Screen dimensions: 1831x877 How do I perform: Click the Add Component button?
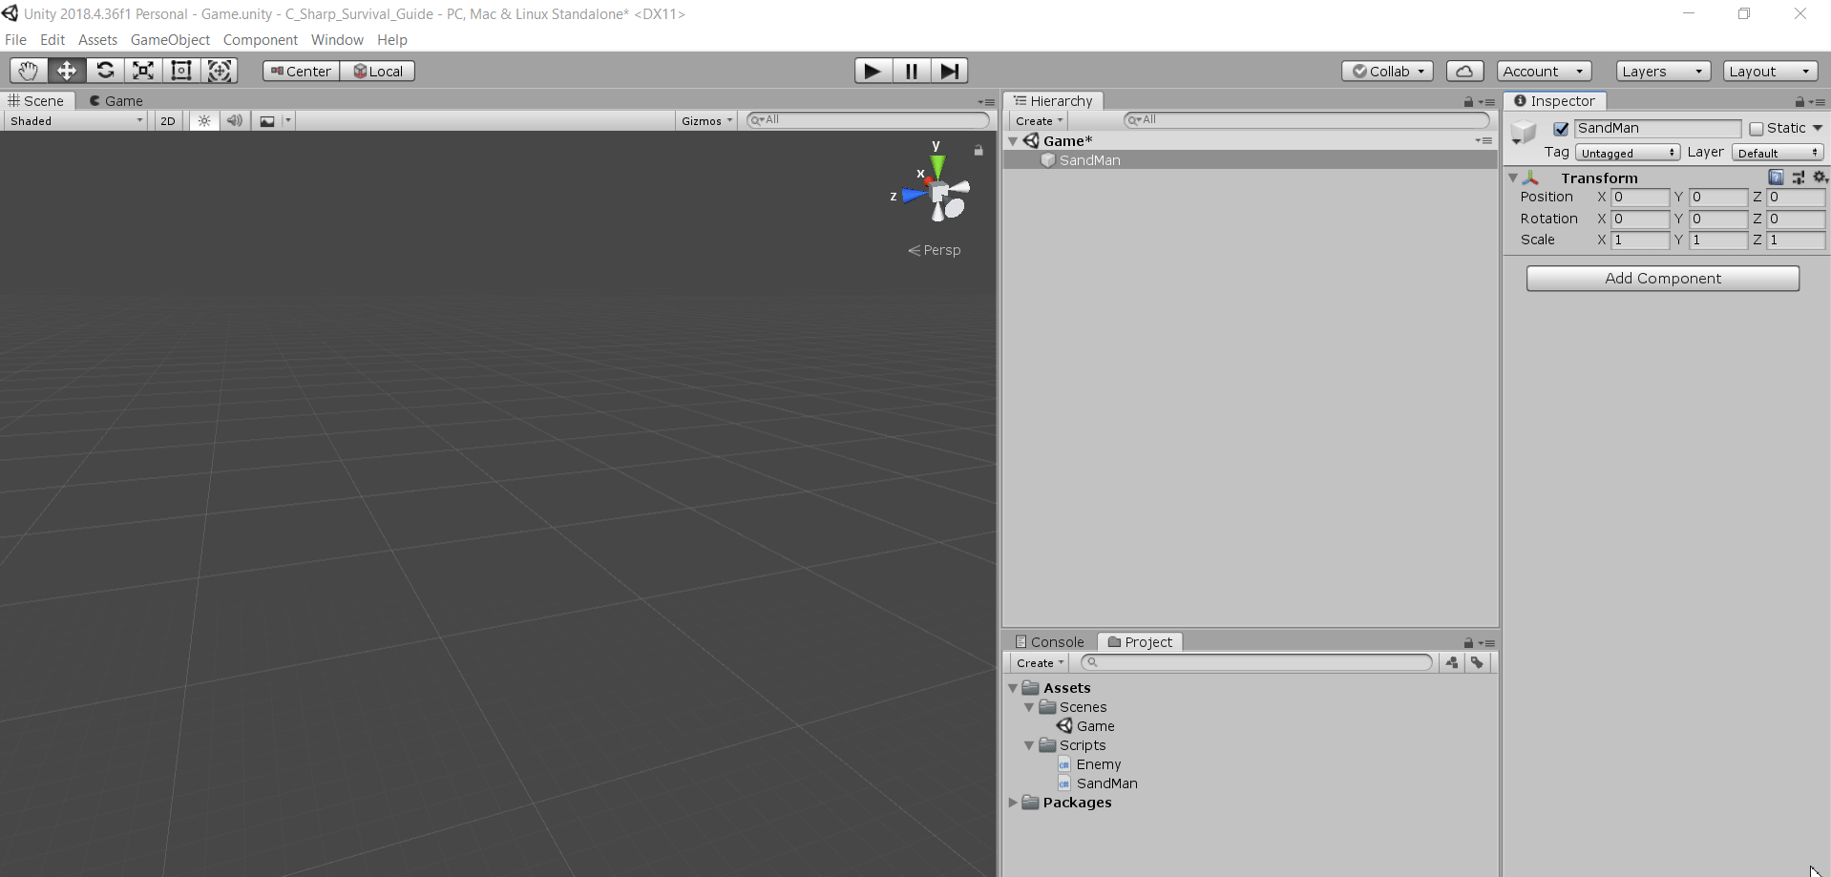coord(1662,278)
